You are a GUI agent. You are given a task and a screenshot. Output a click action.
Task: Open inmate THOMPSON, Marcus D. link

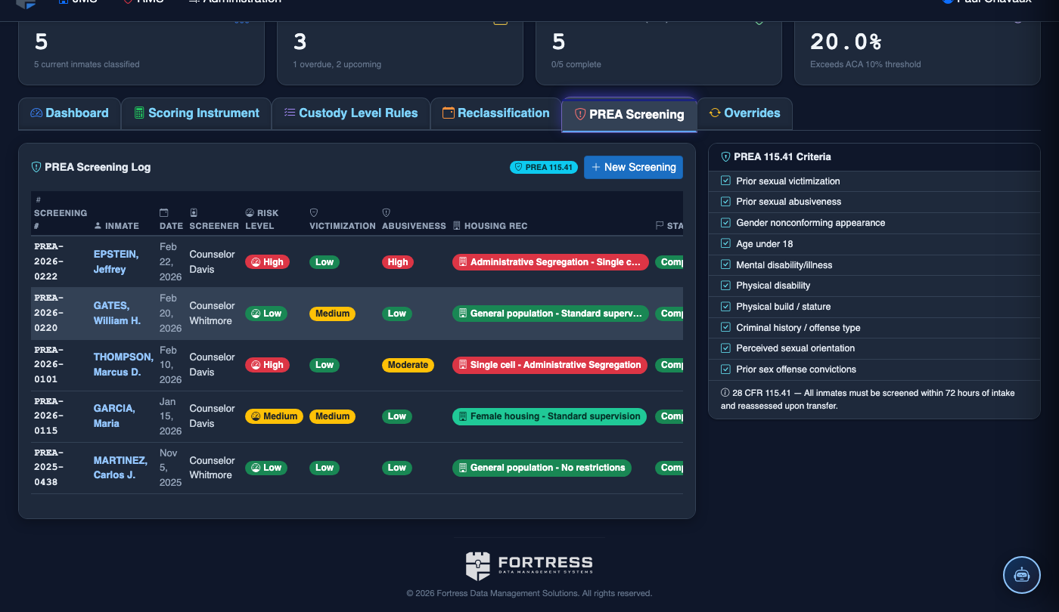click(x=123, y=365)
